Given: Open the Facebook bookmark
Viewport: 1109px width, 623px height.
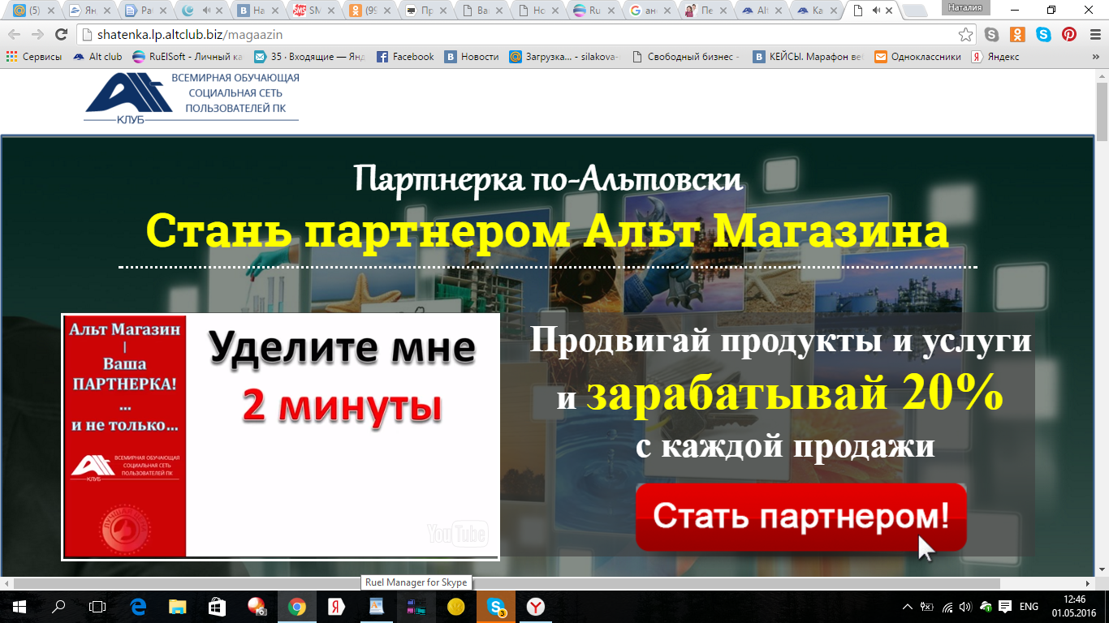Looking at the screenshot, I should coord(405,57).
